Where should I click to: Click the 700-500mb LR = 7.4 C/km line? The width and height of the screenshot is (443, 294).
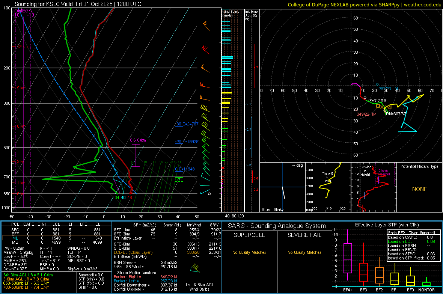coord(26,287)
